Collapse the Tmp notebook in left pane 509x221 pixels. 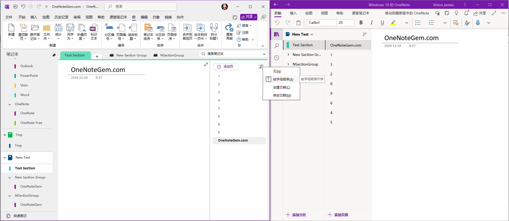click(x=5, y=135)
